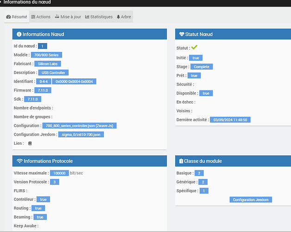The height and width of the screenshot is (232, 291).
Task: Click the Contrôleur "true" badge
Action: pos(43,199)
